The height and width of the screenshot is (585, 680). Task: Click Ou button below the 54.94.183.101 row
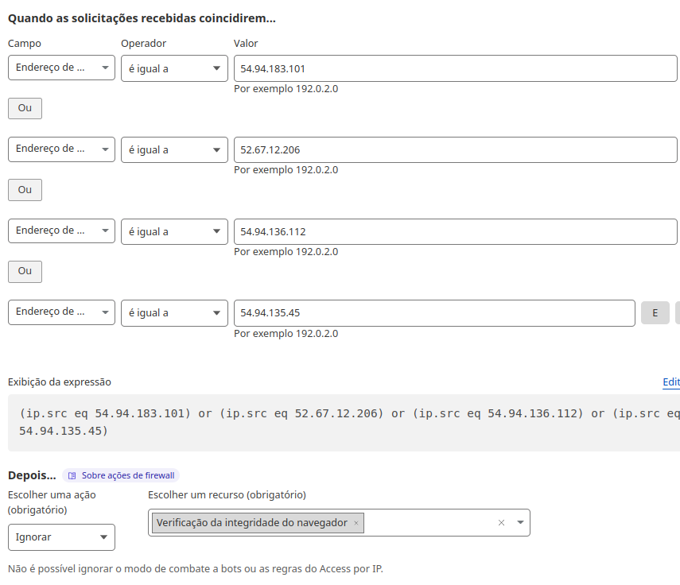(x=25, y=108)
